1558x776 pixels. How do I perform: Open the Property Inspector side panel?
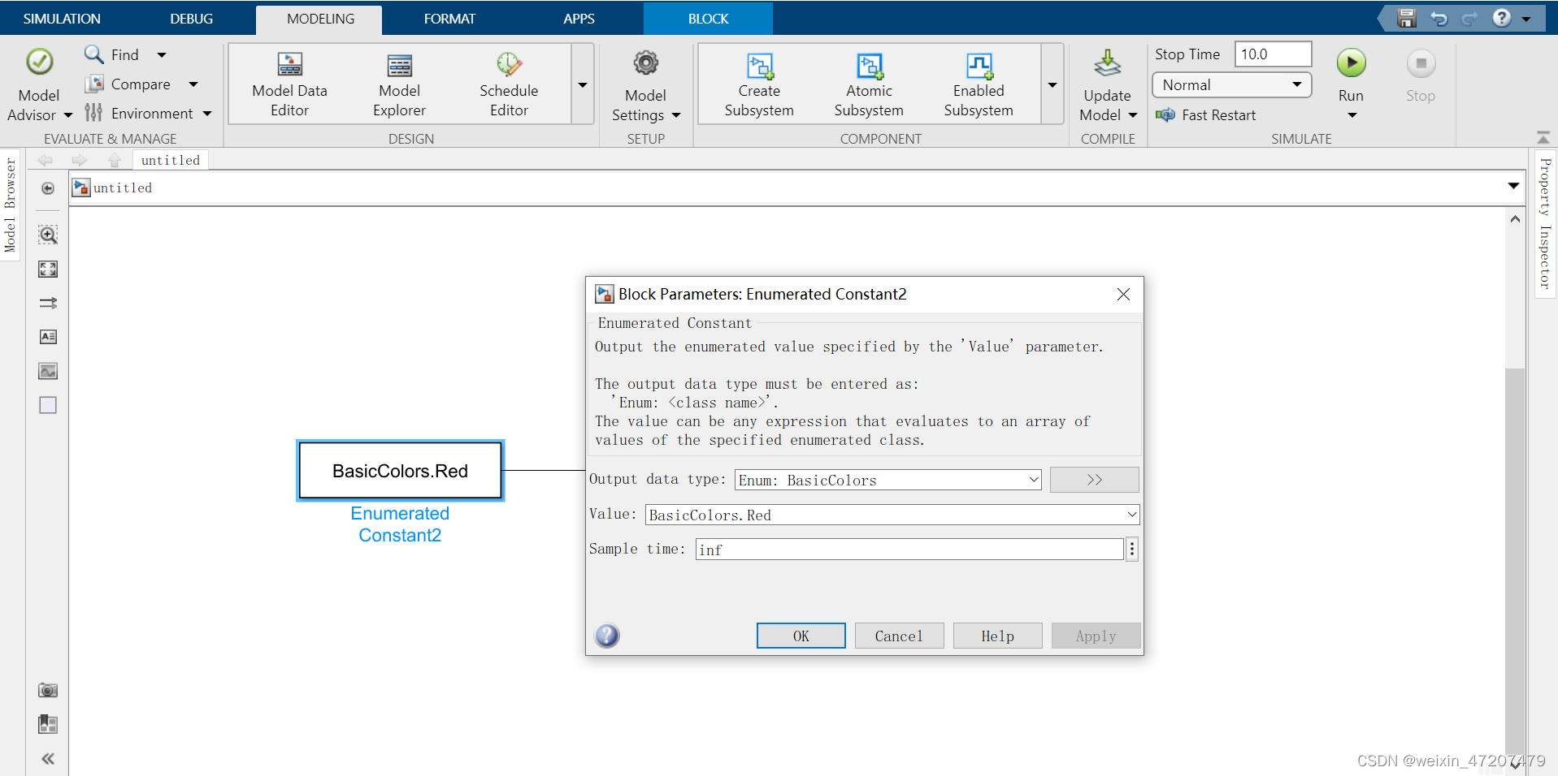click(x=1545, y=224)
